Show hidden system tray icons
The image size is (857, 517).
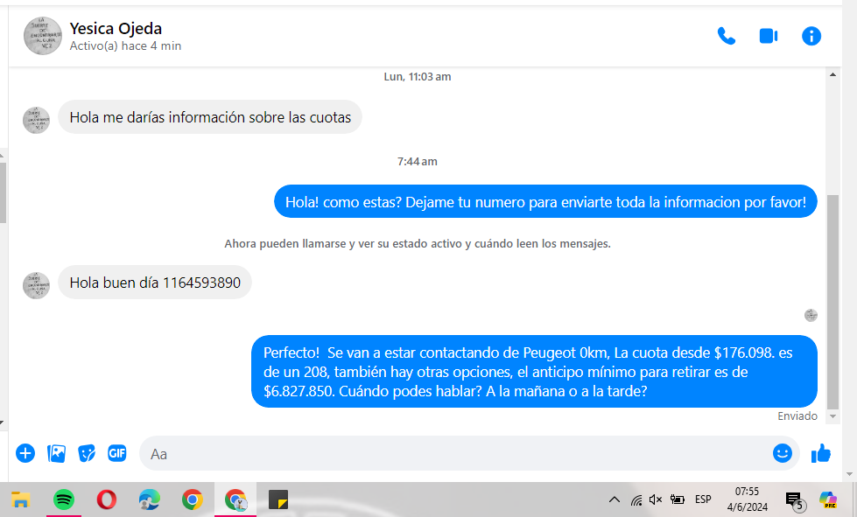tap(615, 500)
